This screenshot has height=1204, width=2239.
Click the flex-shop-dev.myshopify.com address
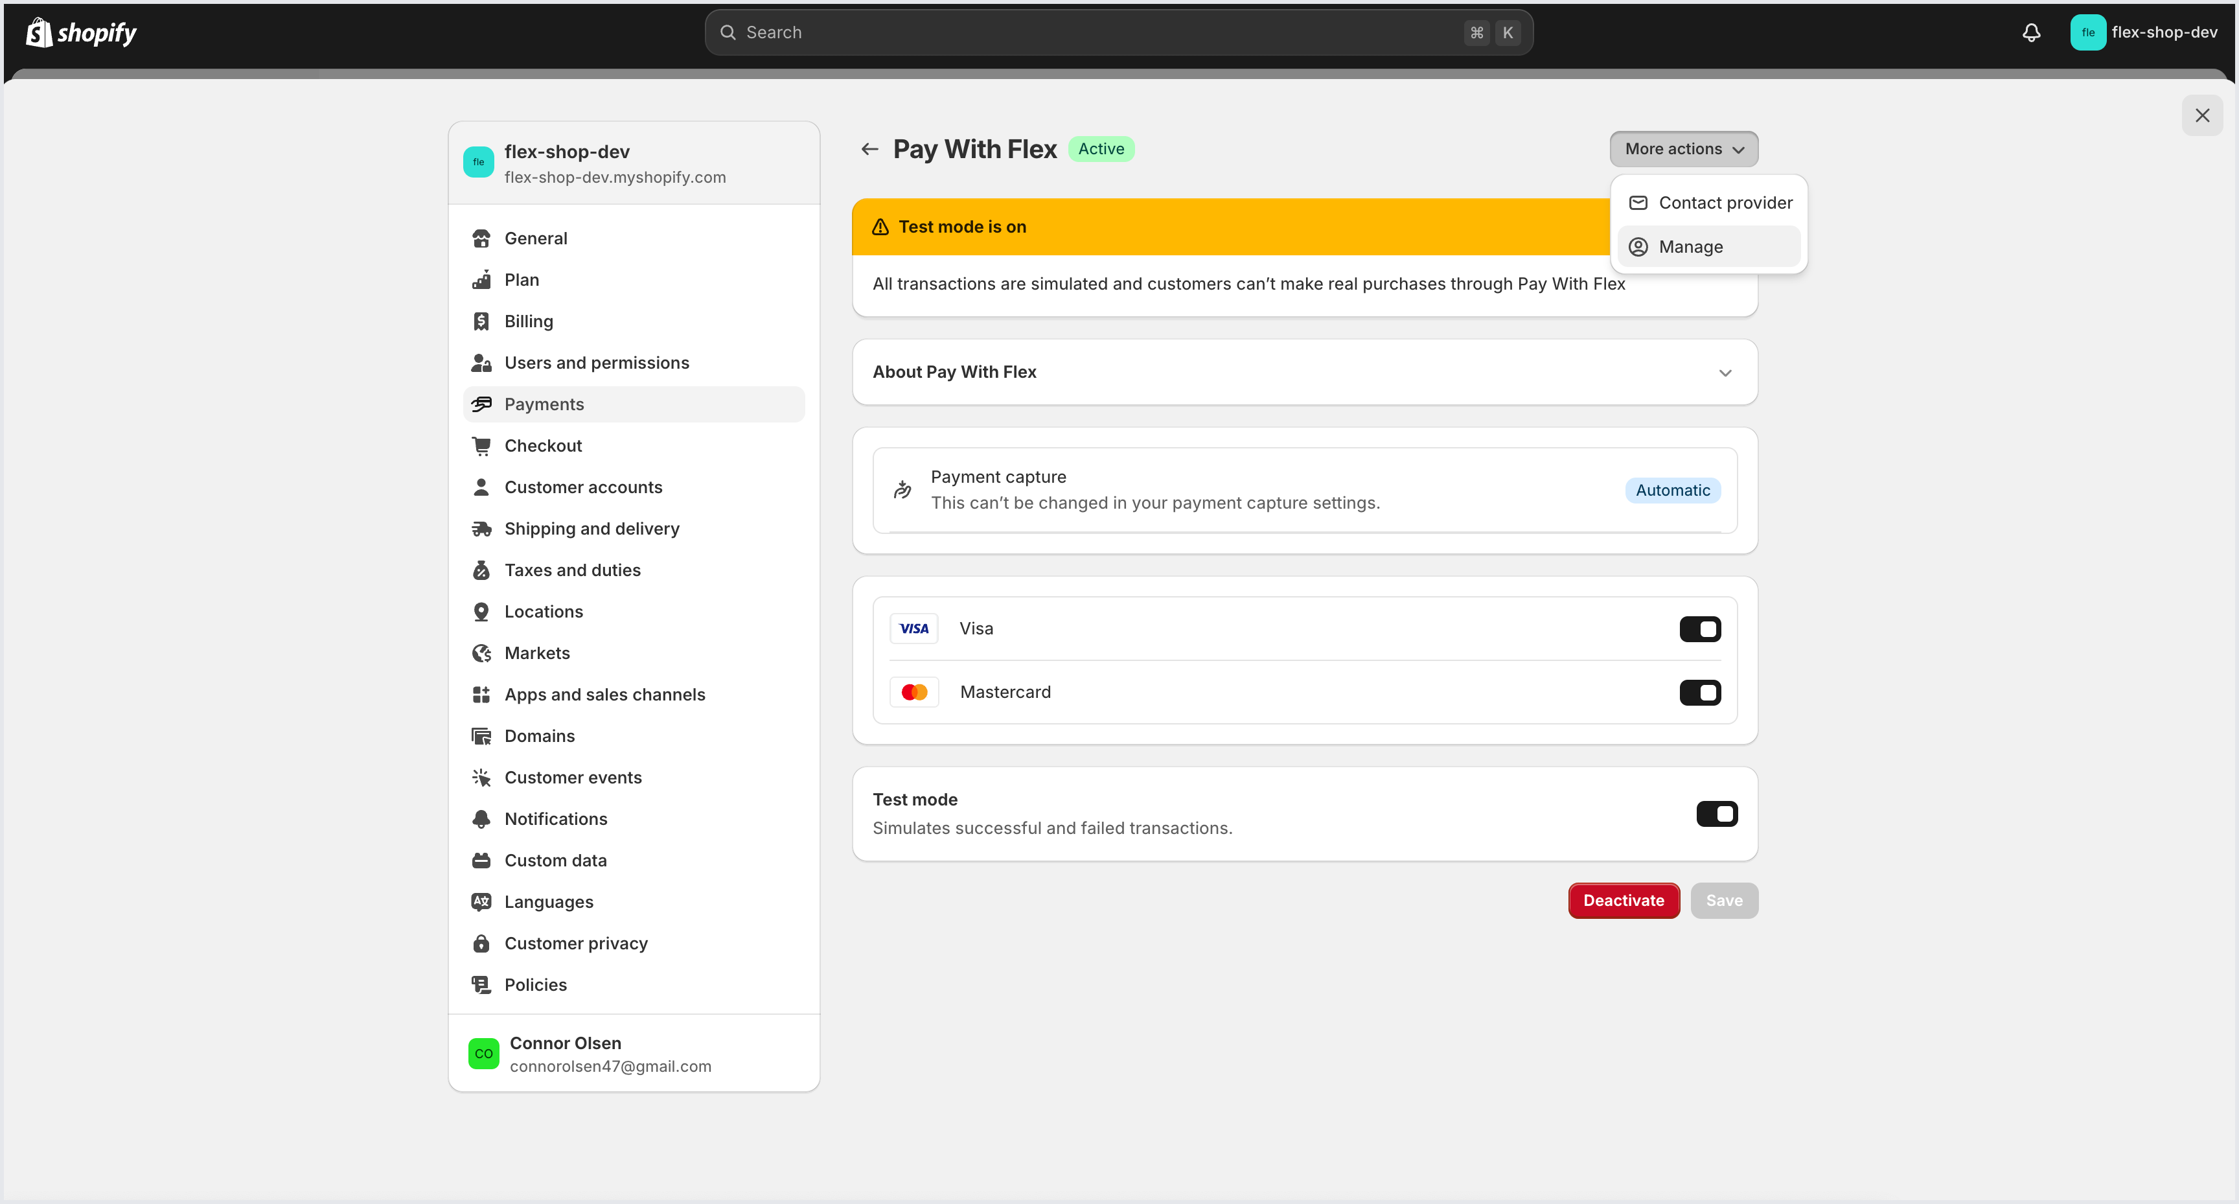point(615,178)
